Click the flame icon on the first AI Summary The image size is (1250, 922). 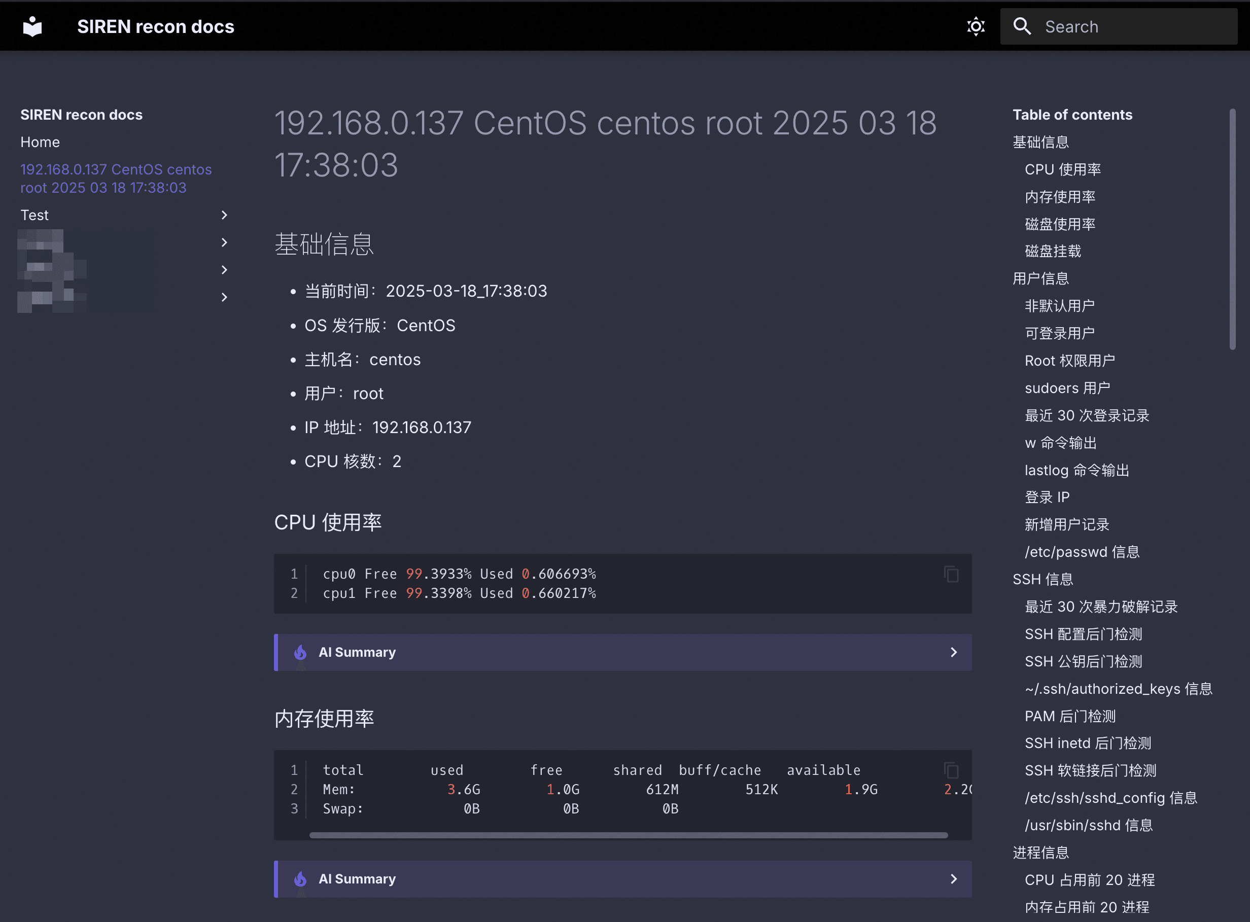(x=300, y=652)
